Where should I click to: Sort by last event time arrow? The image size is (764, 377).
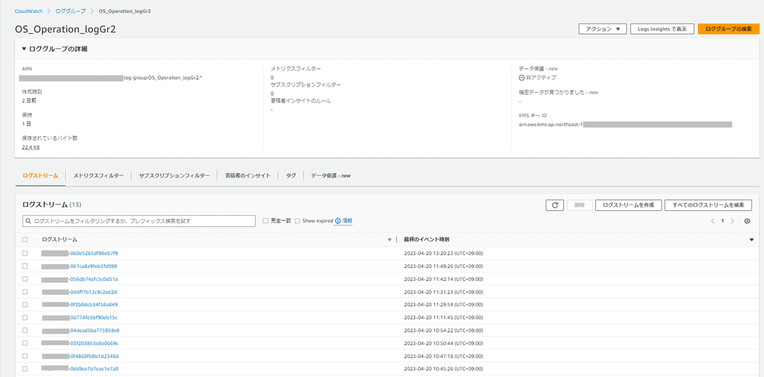(x=751, y=240)
